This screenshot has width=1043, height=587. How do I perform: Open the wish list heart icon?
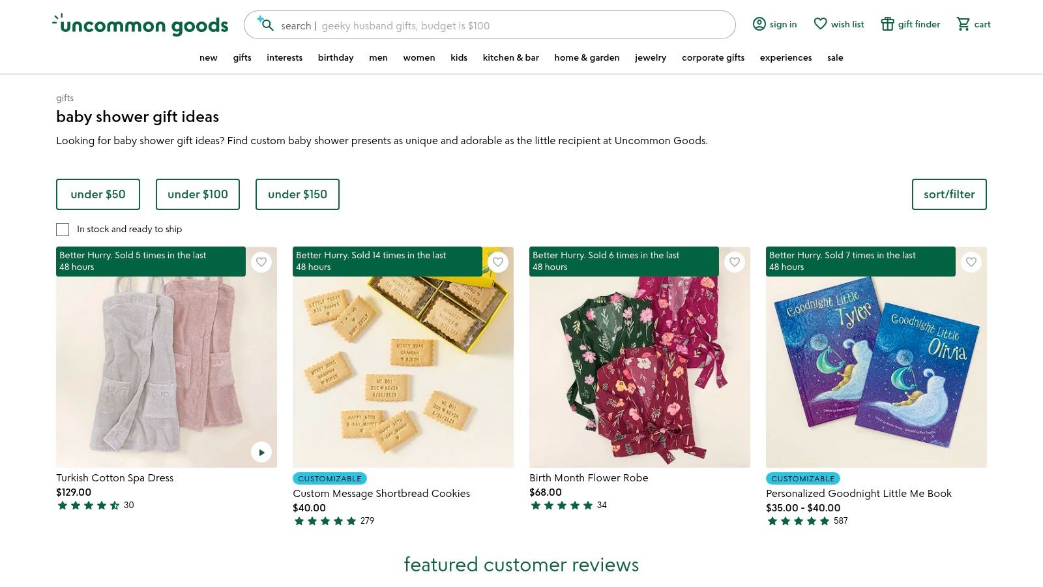[820, 24]
